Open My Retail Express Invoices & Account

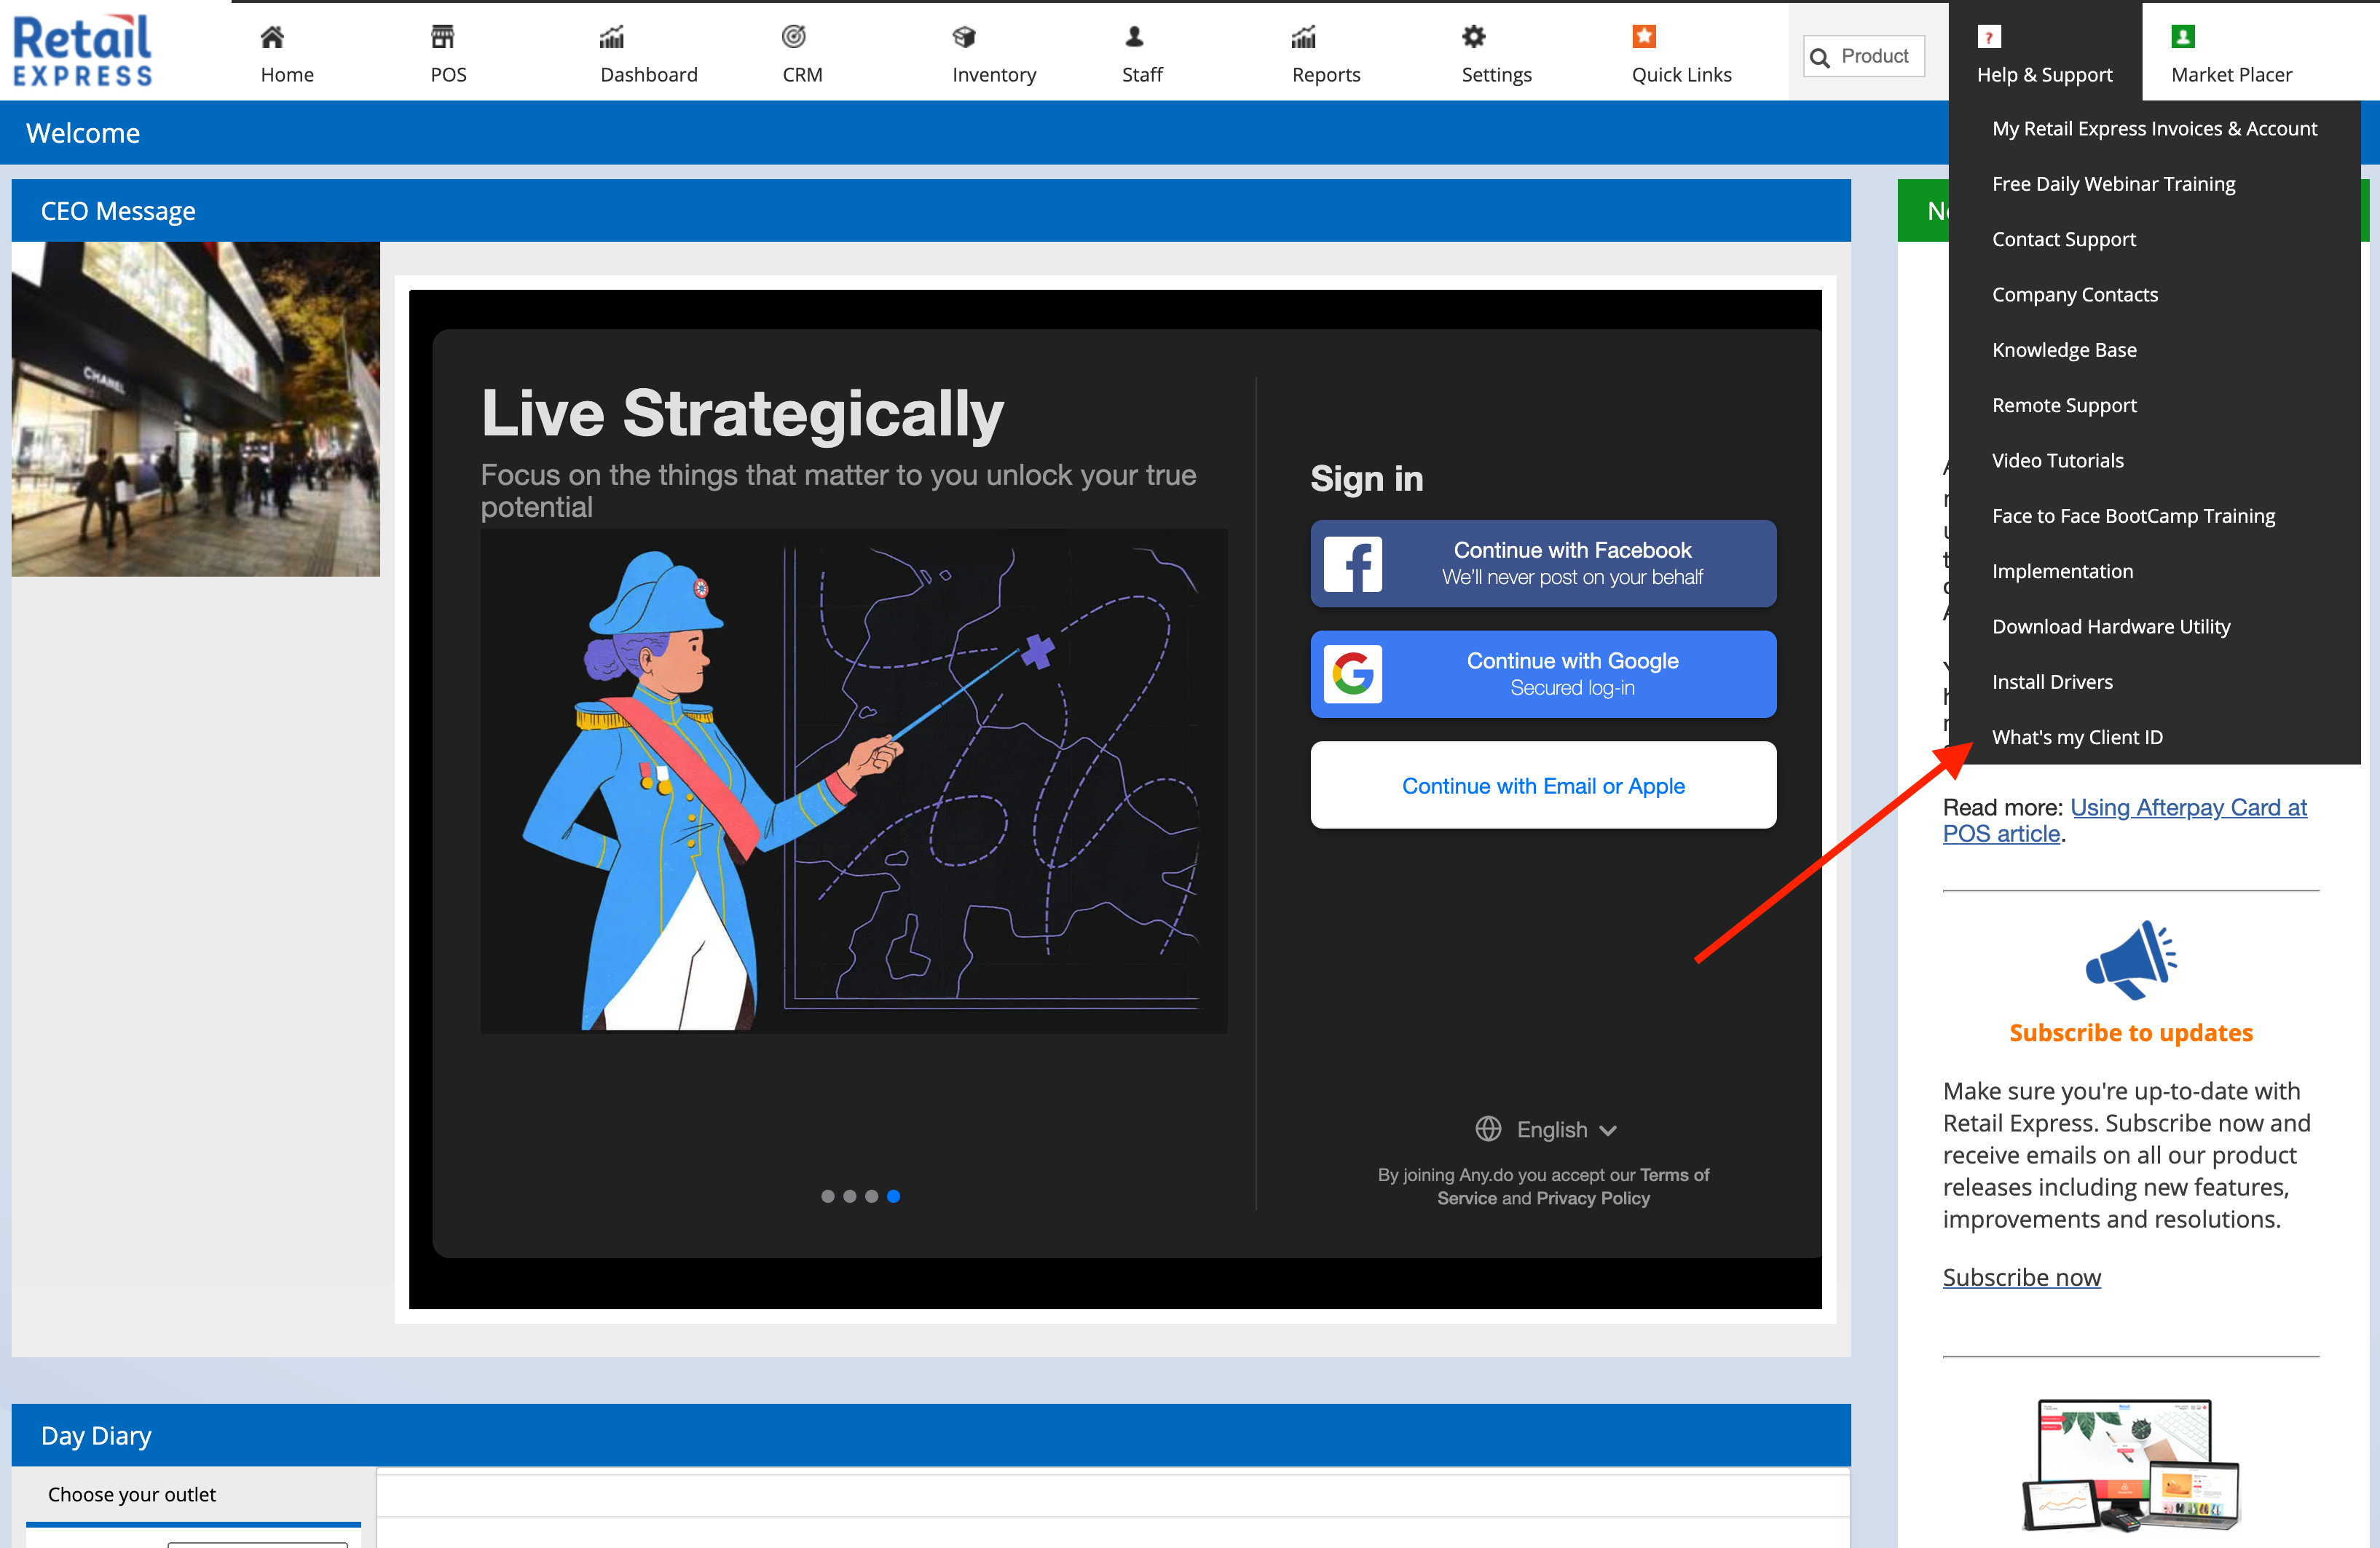point(2154,128)
